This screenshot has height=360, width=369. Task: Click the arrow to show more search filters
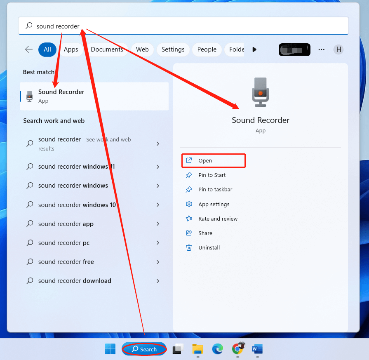coord(254,49)
